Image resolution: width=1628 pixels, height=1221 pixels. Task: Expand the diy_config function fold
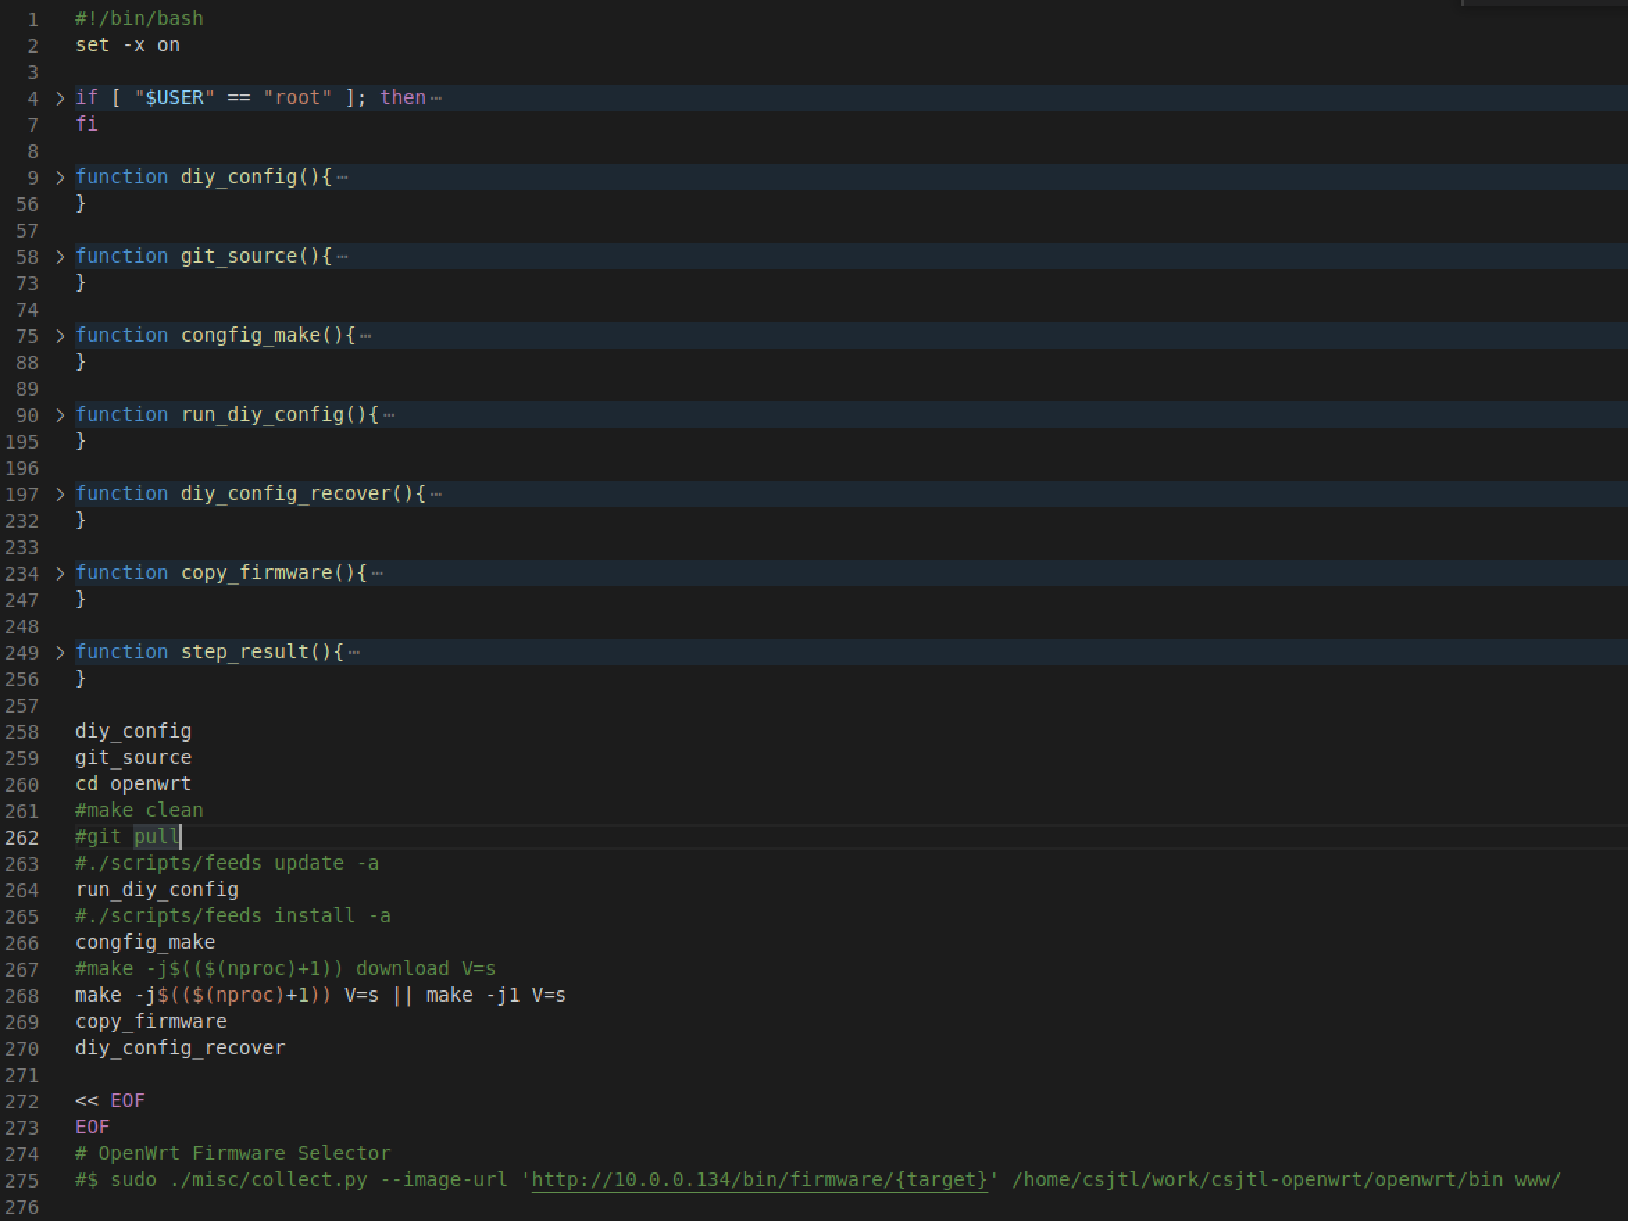point(60,177)
